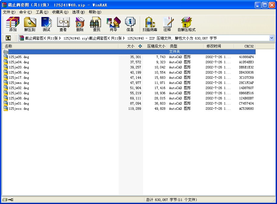Launch the 向导 (Wizard) icon
Viewport: 277px width, 204px height.
point(113,24)
